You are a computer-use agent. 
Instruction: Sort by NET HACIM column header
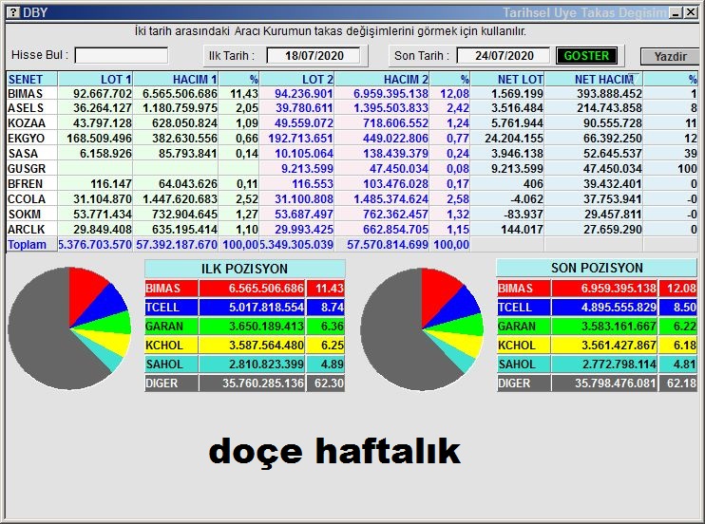tap(594, 79)
